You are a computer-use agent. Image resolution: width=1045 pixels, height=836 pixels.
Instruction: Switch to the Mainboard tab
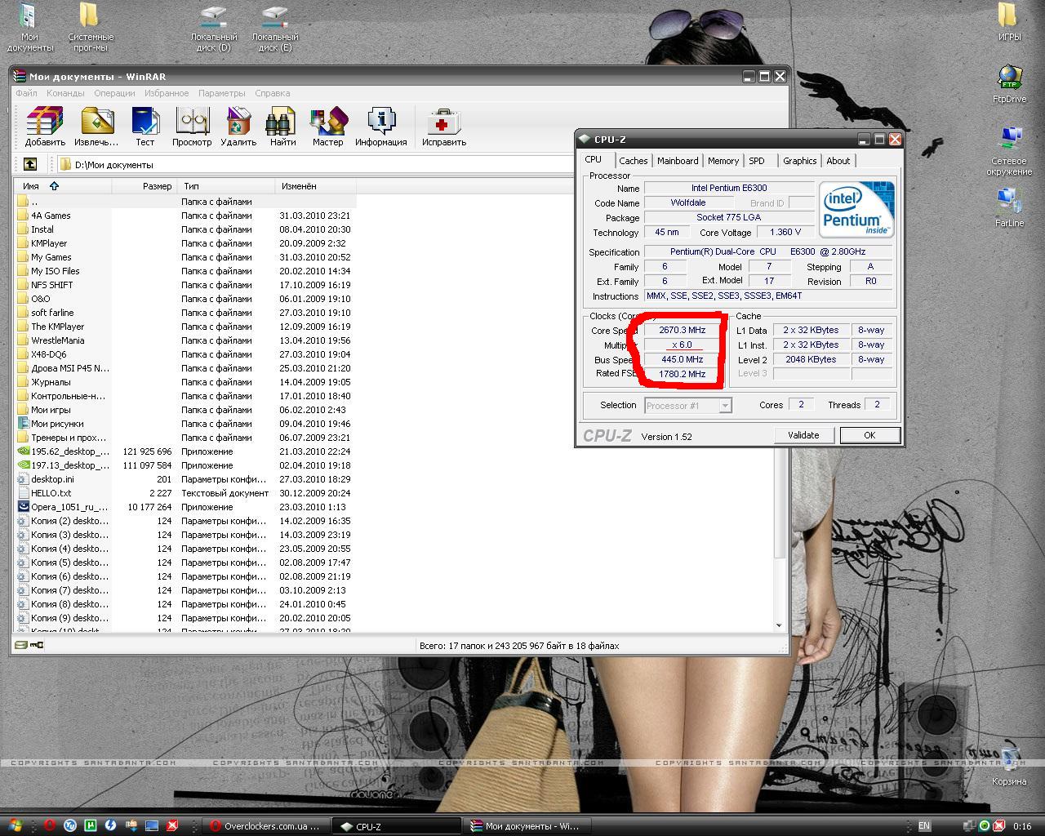(678, 161)
